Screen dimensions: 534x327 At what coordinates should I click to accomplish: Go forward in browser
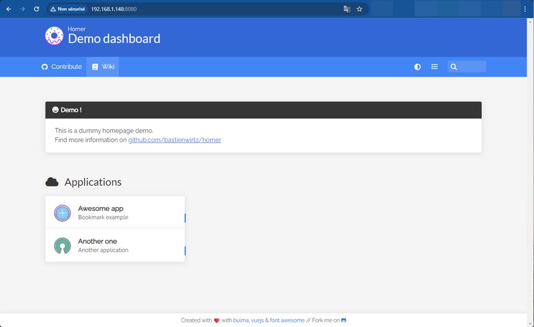(23, 9)
